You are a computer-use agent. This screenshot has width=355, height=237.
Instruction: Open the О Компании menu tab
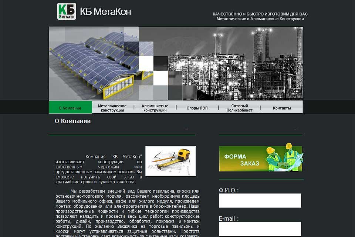tap(70, 107)
